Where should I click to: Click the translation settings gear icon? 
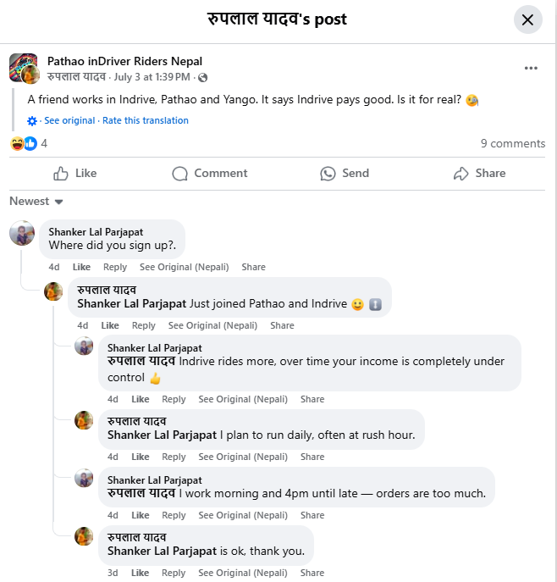click(x=32, y=121)
